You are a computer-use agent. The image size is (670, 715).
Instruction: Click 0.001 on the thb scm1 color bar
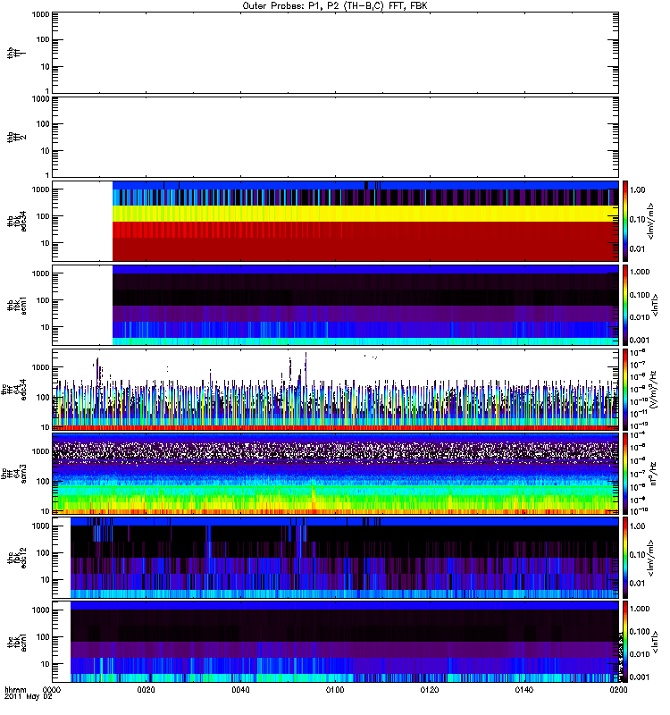[640, 341]
